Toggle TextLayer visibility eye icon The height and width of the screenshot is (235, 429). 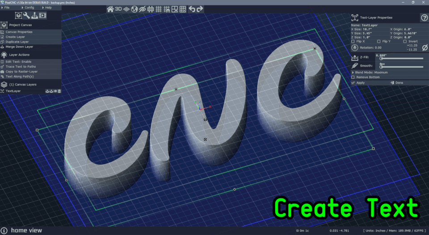point(55,91)
